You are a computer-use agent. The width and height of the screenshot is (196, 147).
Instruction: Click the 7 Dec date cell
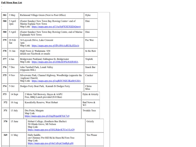(13, 69)
